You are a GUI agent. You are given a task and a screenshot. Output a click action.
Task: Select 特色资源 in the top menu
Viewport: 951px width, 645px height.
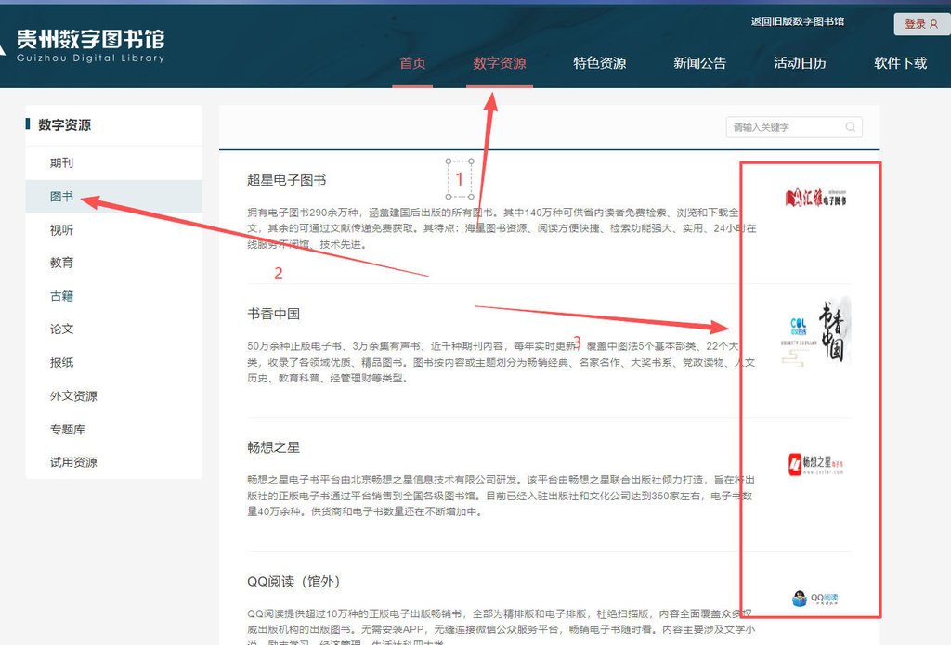[600, 63]
